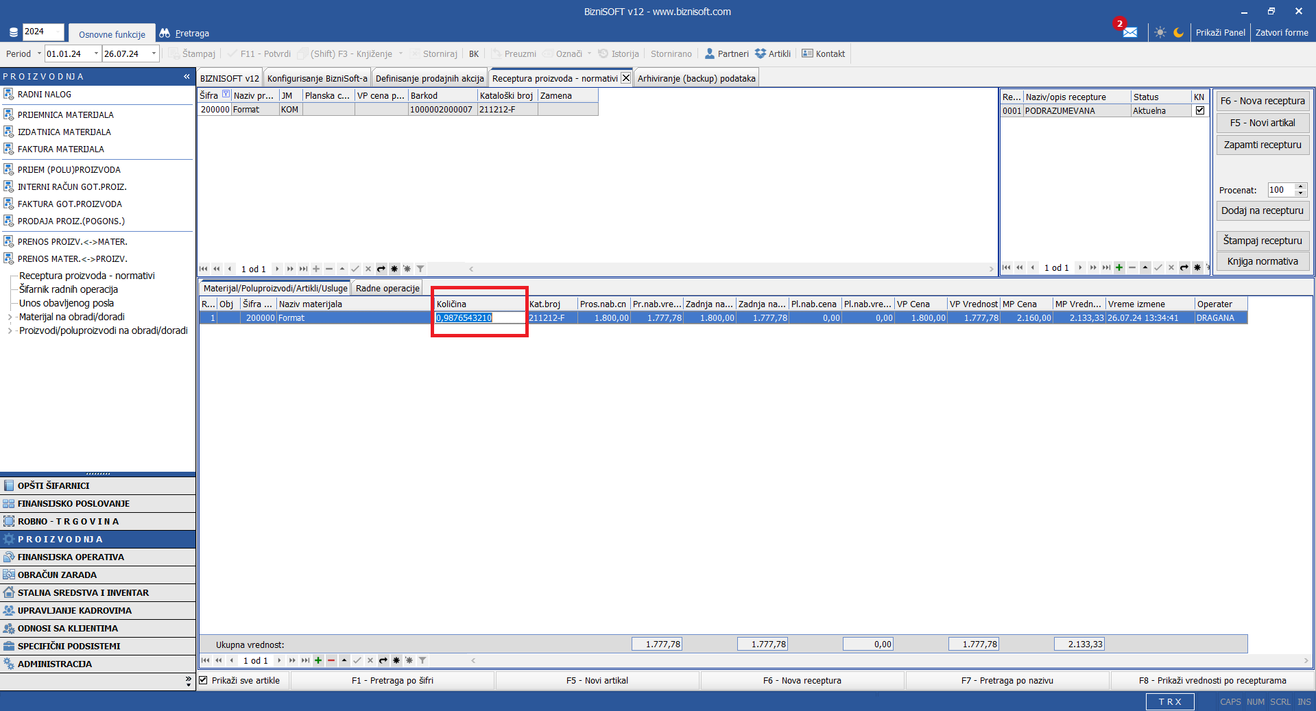Open the Period dropdown arrow
Screen dimensions: 1316x711
pos(39,53)
